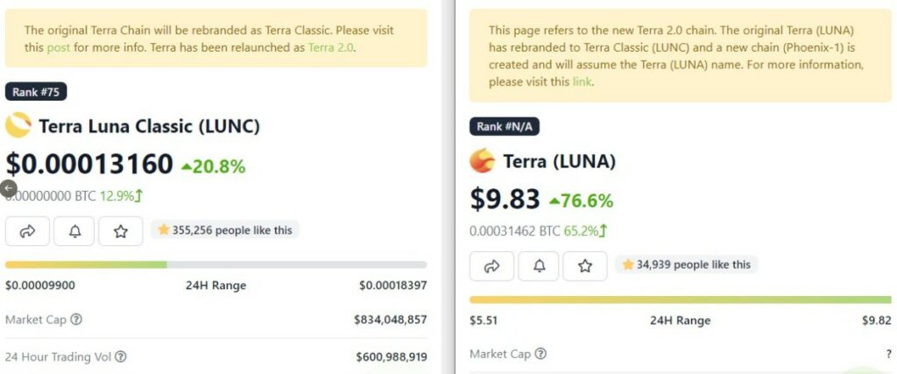Add Terra (LUNA) to favorites with the star
The image size is (897, 374).
click(585, 265)
